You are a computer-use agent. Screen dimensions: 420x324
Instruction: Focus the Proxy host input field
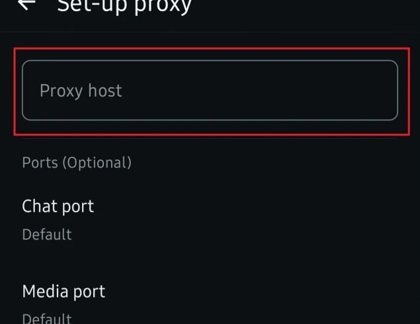[210, 90]
